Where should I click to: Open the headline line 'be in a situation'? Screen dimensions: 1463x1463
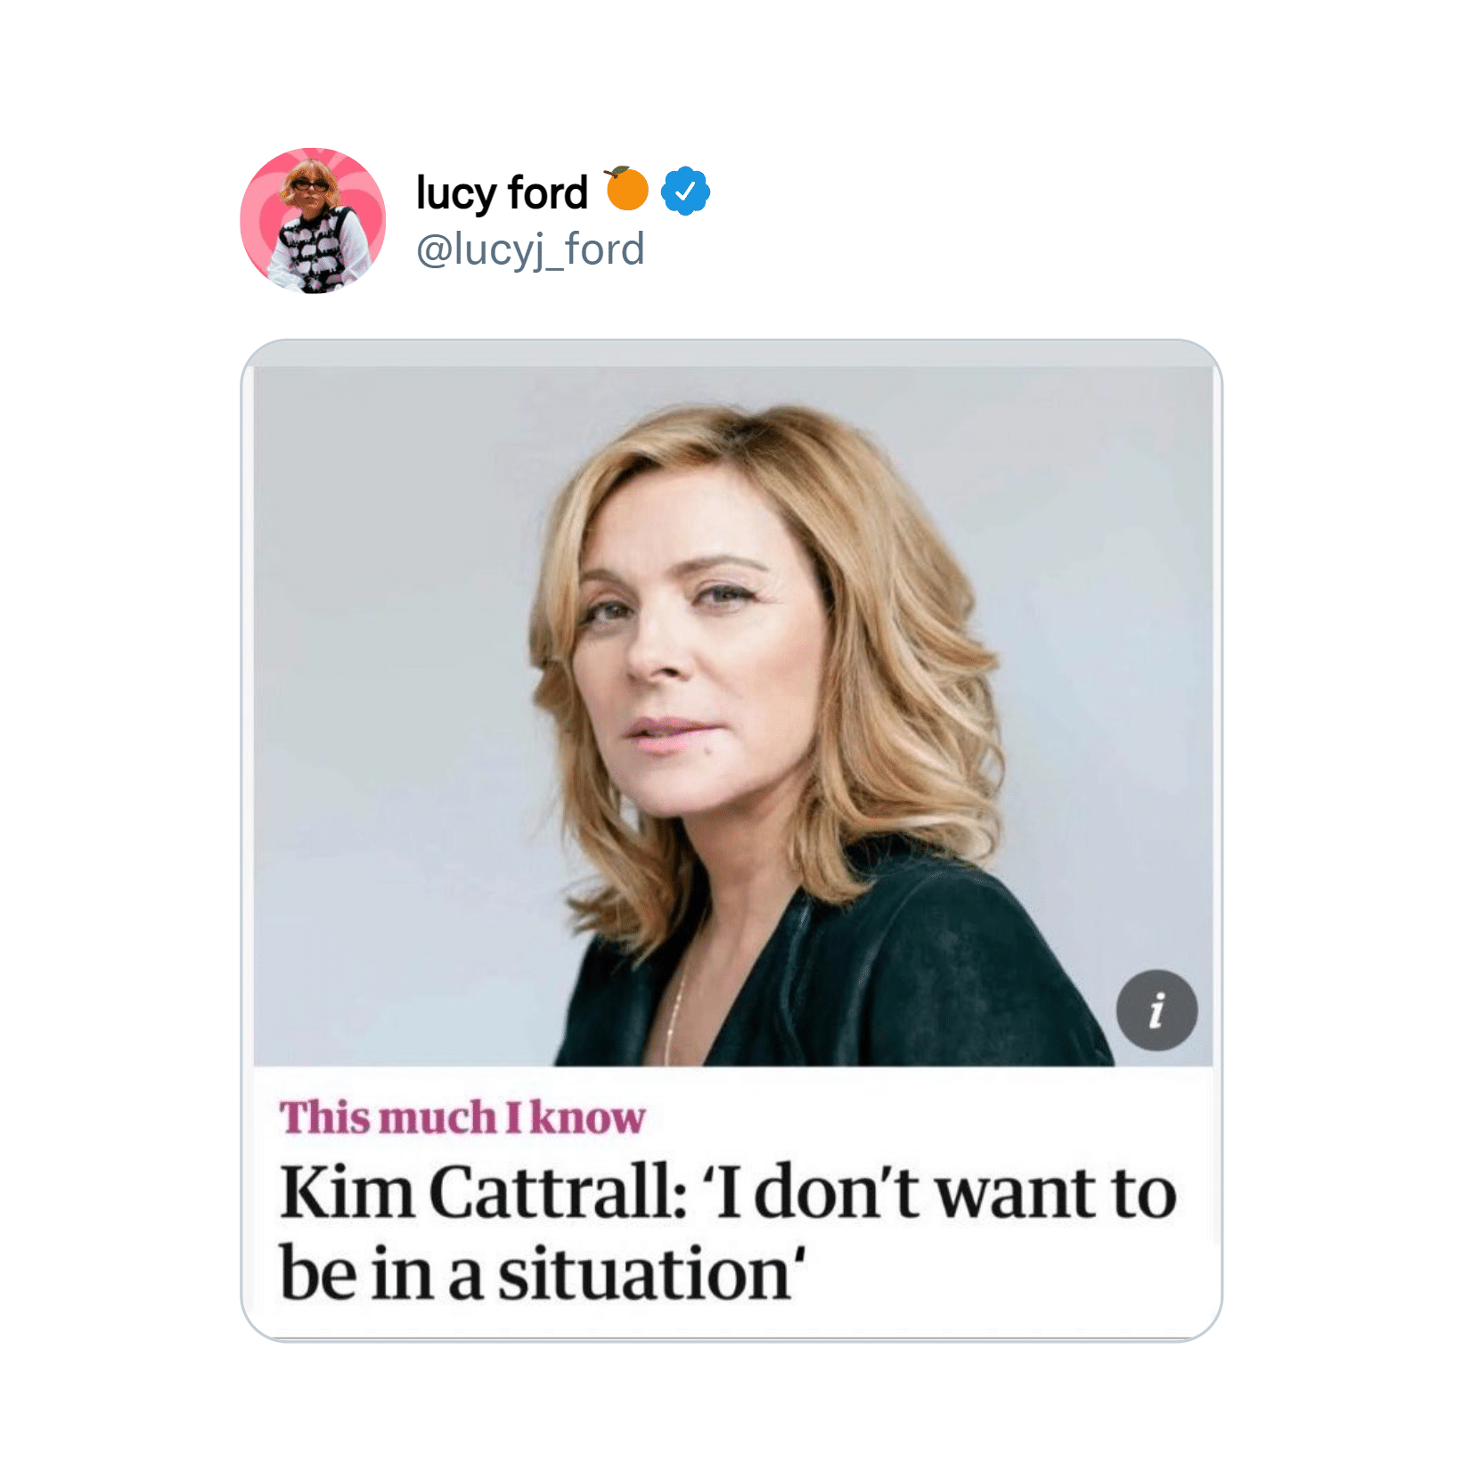[544, 1273]
